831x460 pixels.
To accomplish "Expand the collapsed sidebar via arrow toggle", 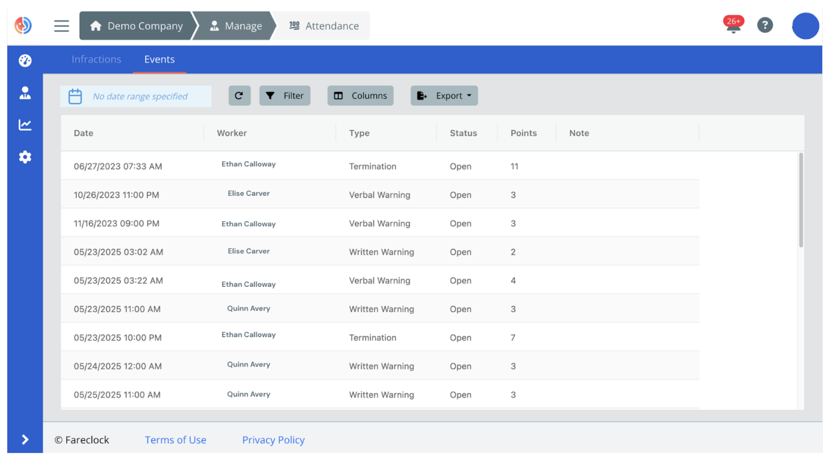I will tap(25, 439).
